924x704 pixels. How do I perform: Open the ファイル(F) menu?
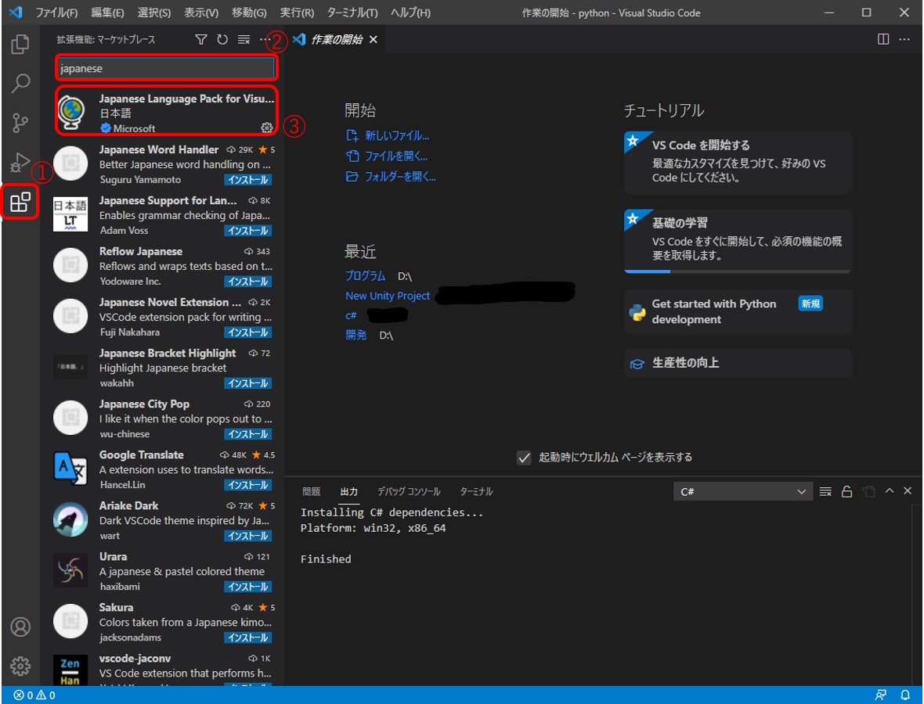[x=56, y=13]
